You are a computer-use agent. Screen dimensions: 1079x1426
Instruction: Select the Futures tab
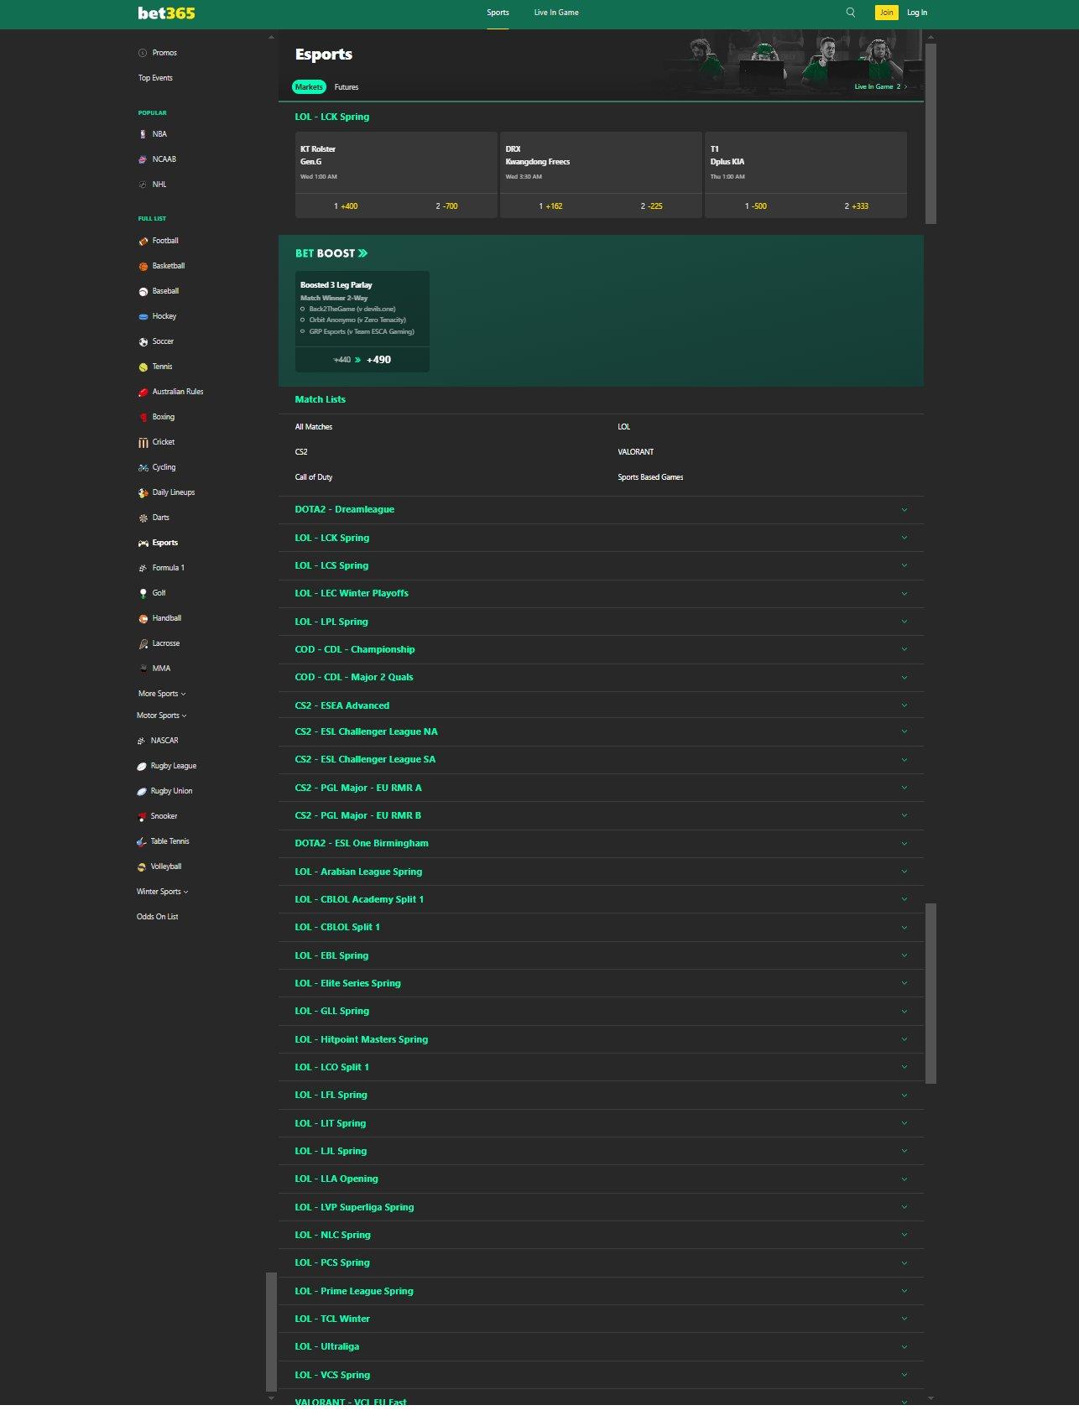(x=347, y=87)
